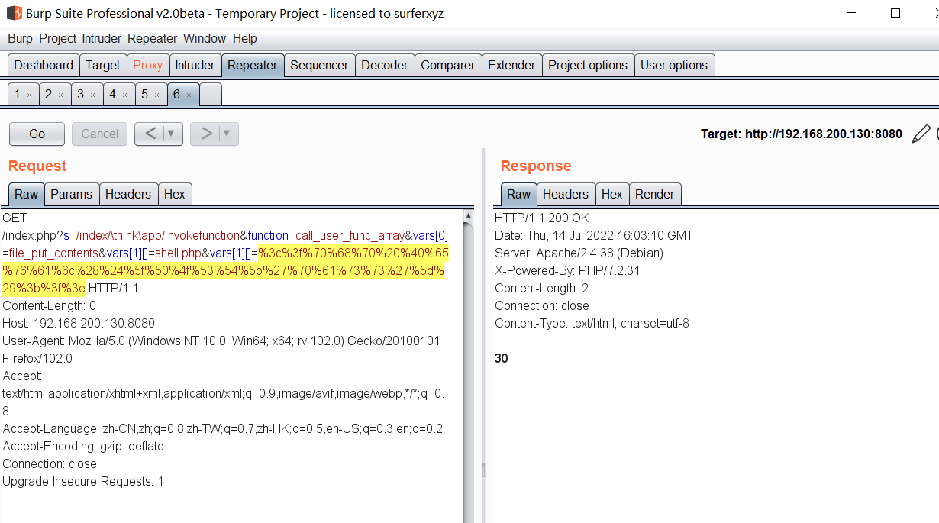Close Repeater tab 4
939x523 pixels.
[x=125, y=95]
